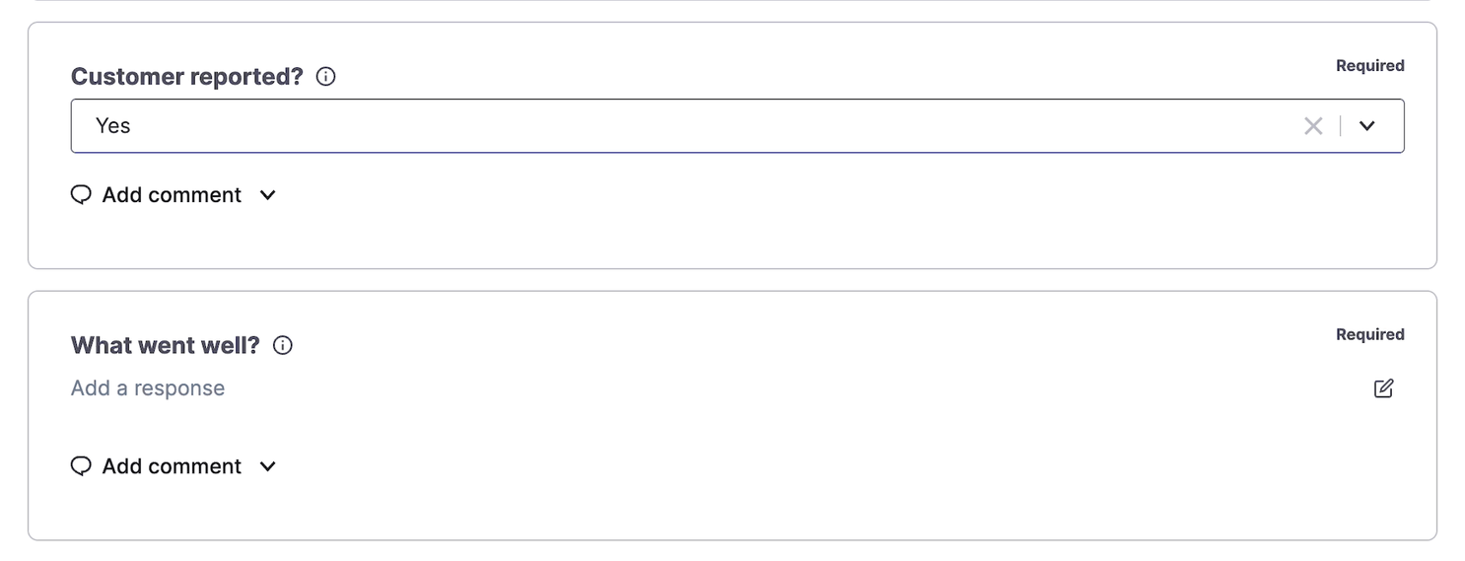Clear the "Yes" selection with the X icon
The width and height of the screenshot is (1465, 561).
point(1313,126)
